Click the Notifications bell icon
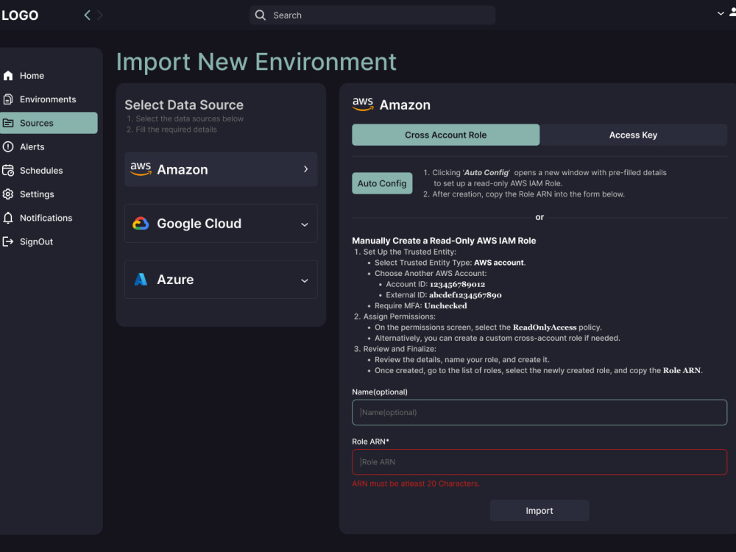 (8, 218)
